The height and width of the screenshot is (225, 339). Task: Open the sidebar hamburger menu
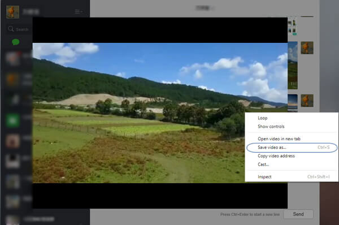click(78, 11)
